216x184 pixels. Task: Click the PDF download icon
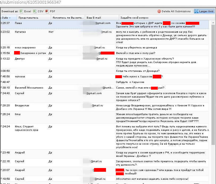47,11
